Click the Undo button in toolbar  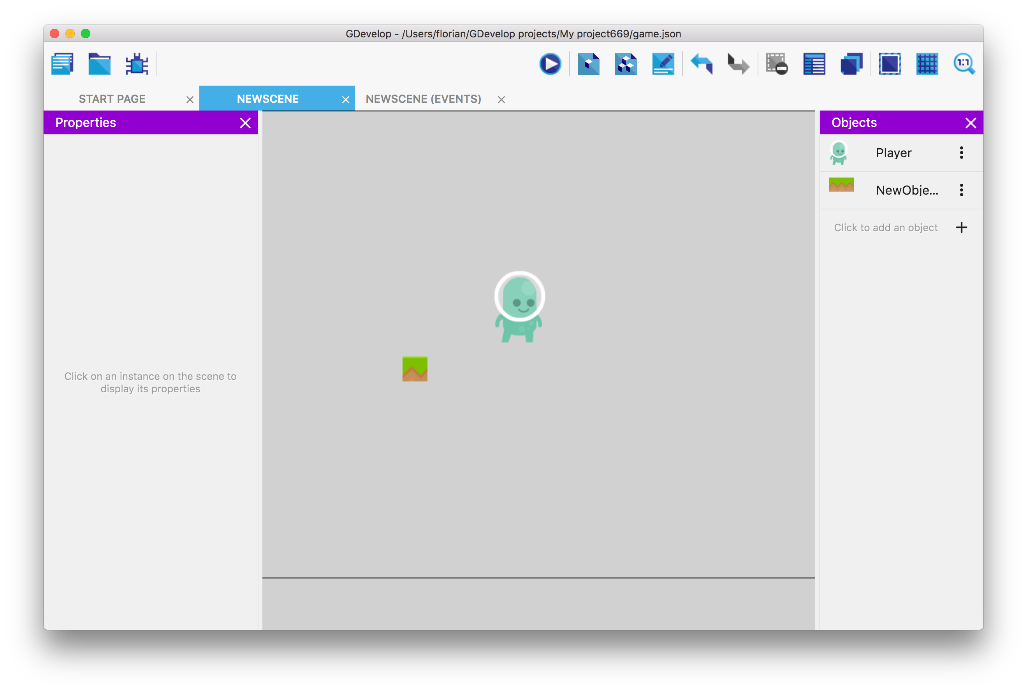pyautogui.click(x=702, y=65)
